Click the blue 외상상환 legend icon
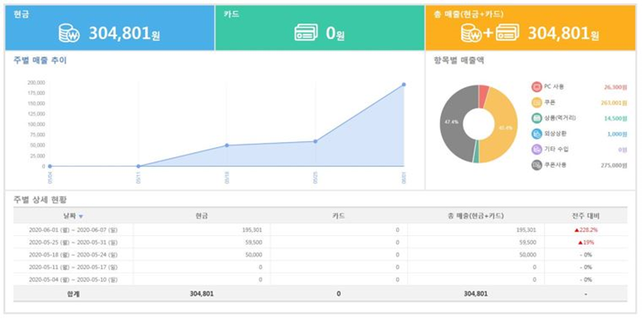642x319 pixels. tap(537, 134)
